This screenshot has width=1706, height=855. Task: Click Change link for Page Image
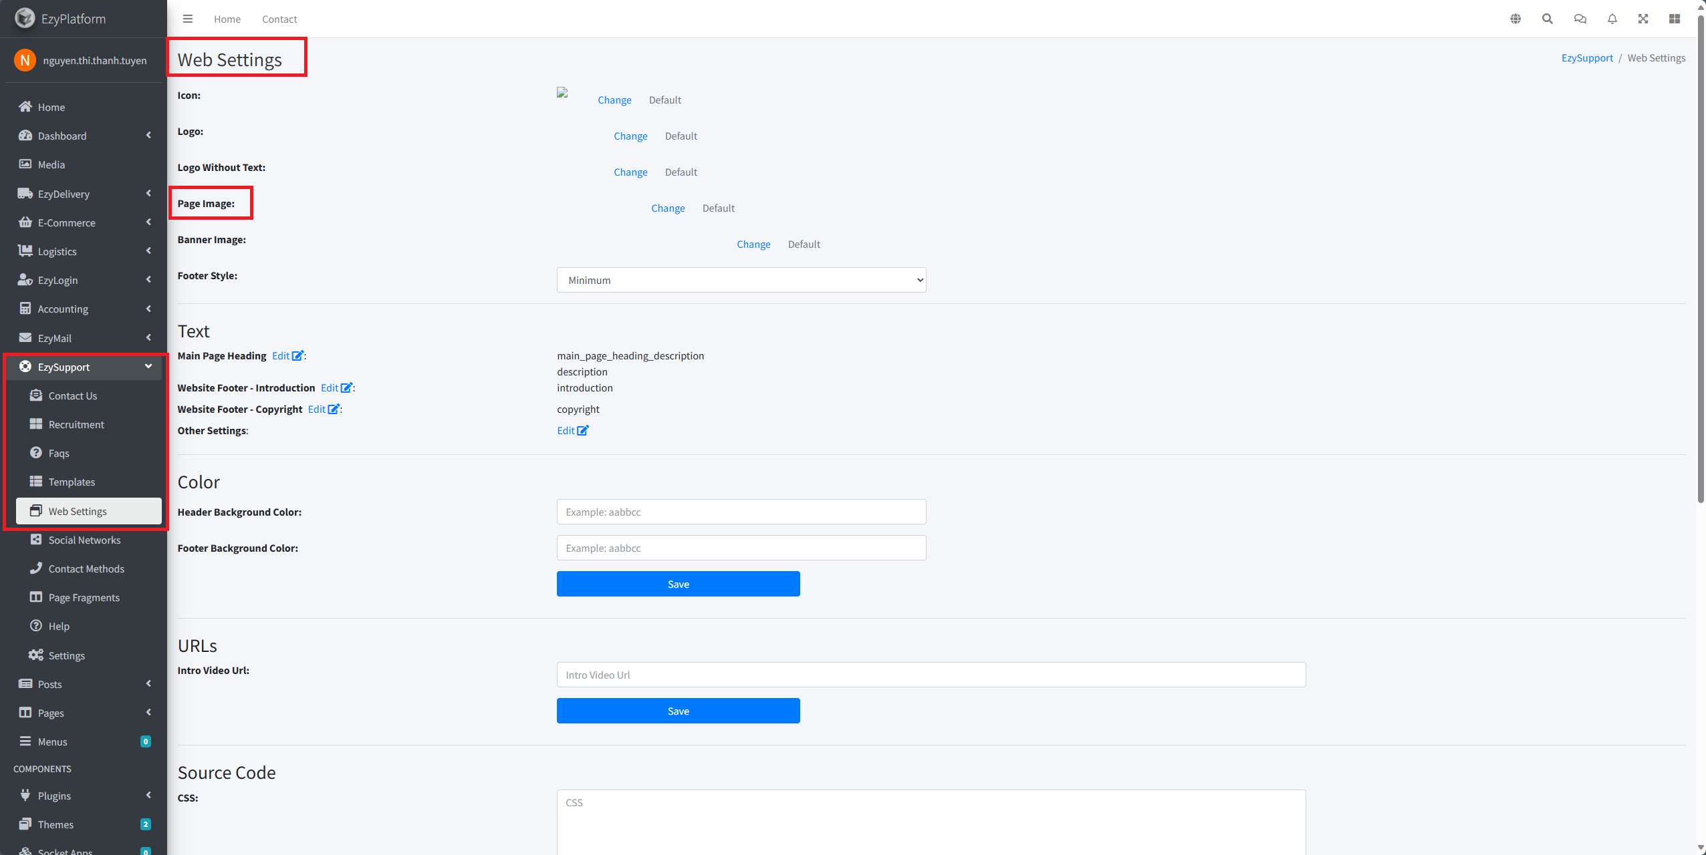pyautogui.click(x=668, y=208)
